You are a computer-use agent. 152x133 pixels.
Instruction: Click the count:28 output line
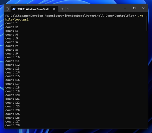point(13,125)
